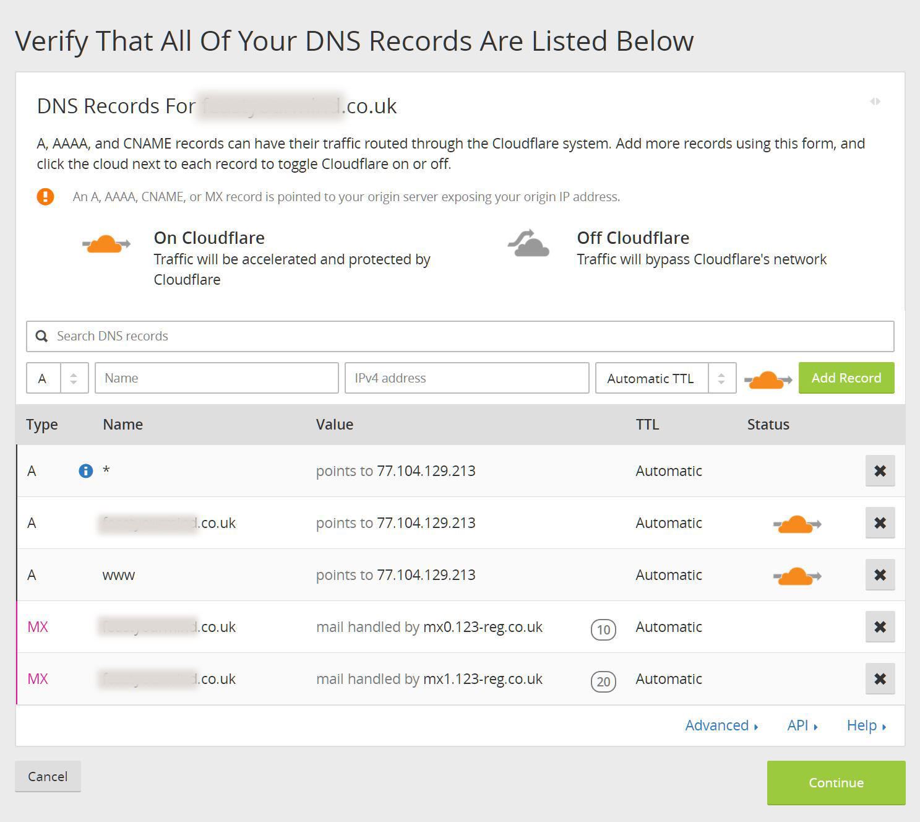Focus the Search DNS records field
920x822 pixels.
[460, 336]
